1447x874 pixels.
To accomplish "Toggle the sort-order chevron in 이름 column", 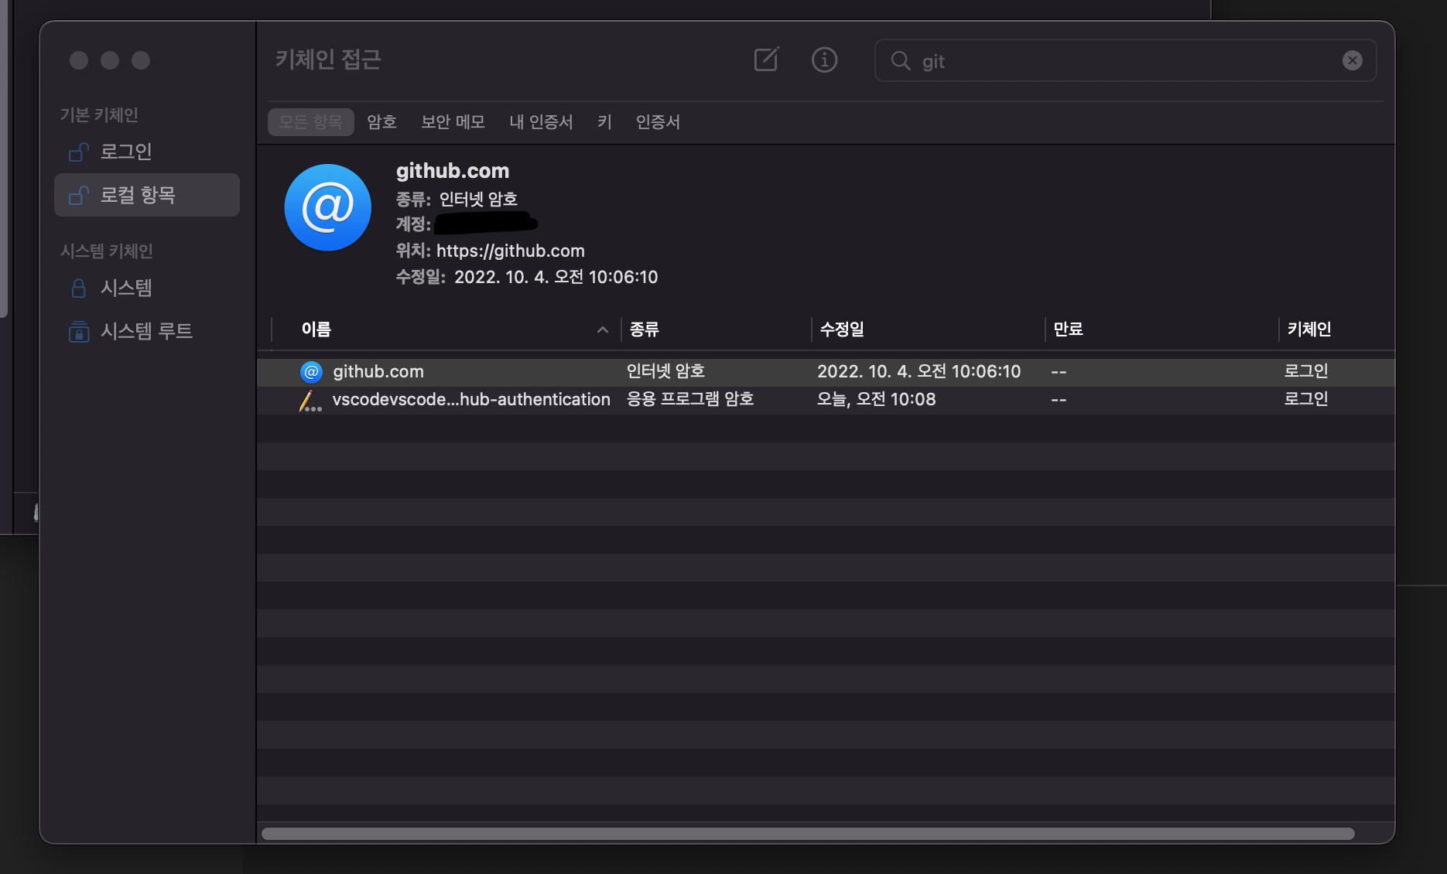I will click(602, 330).
